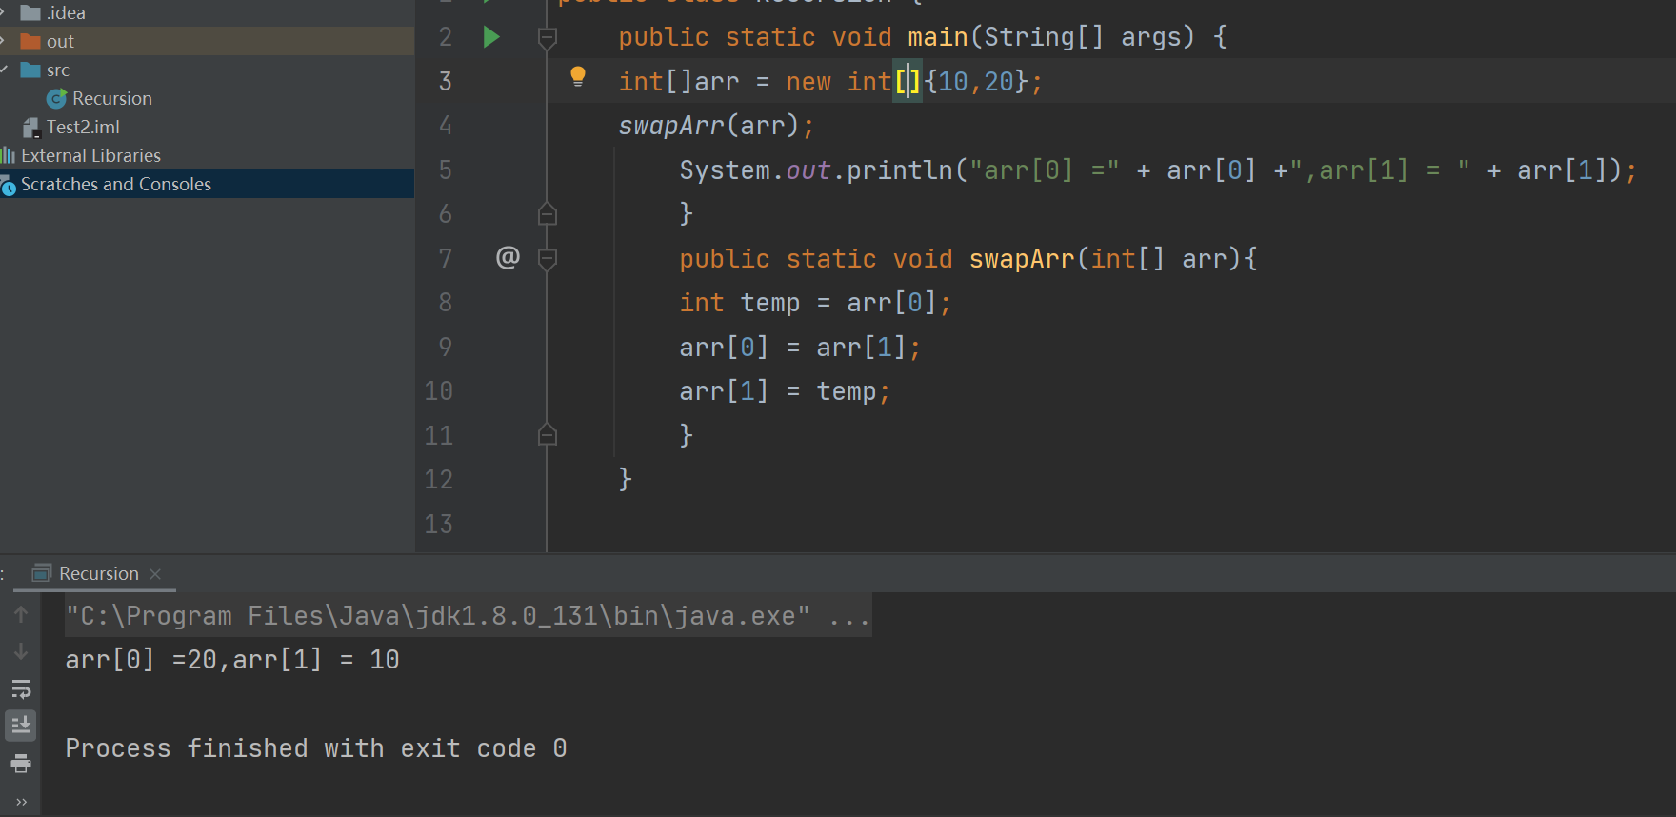The height and width of the screenshot is (817, 1676).
Task: Expand the out folder arrow
Action: (x=4, y=41)
